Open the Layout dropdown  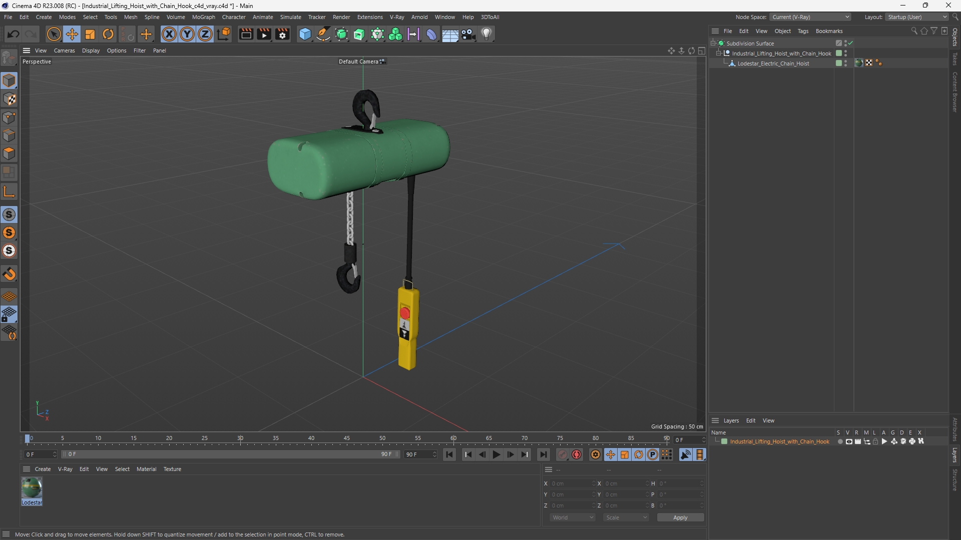(916, 17)
